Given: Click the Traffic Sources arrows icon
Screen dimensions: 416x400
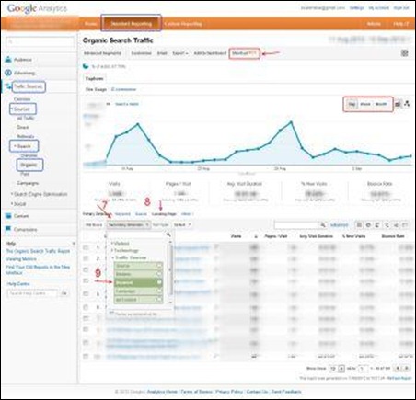Looking at the screenshot, I should tap(8, 86).
